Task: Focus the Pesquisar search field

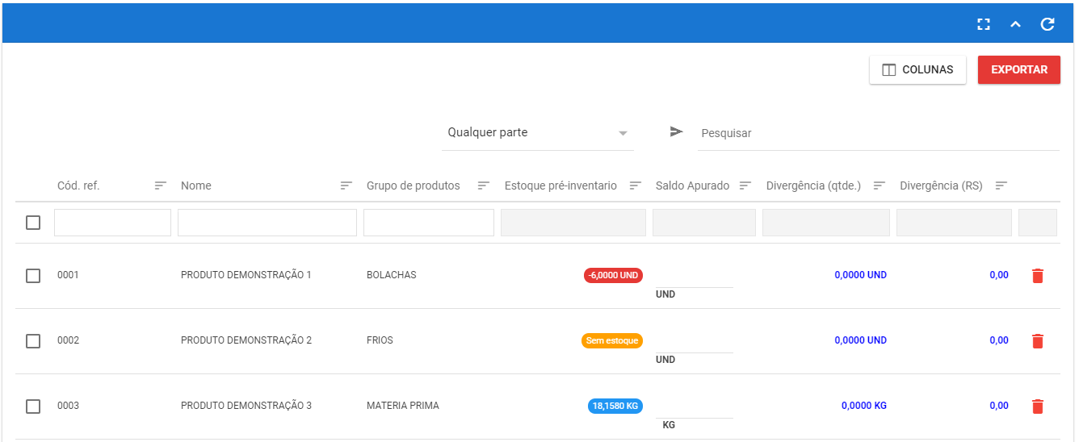Action: 879,133
